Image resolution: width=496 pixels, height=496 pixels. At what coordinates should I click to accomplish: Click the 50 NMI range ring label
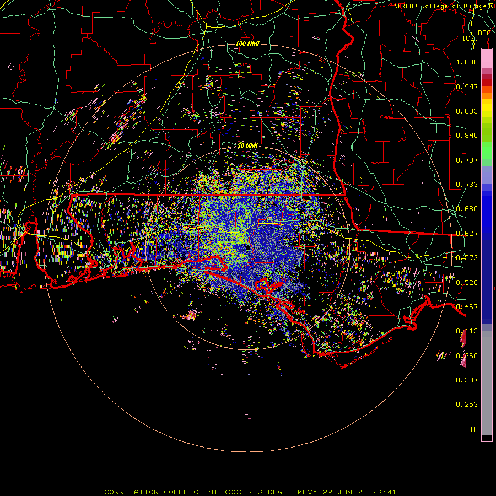point(247,145)
